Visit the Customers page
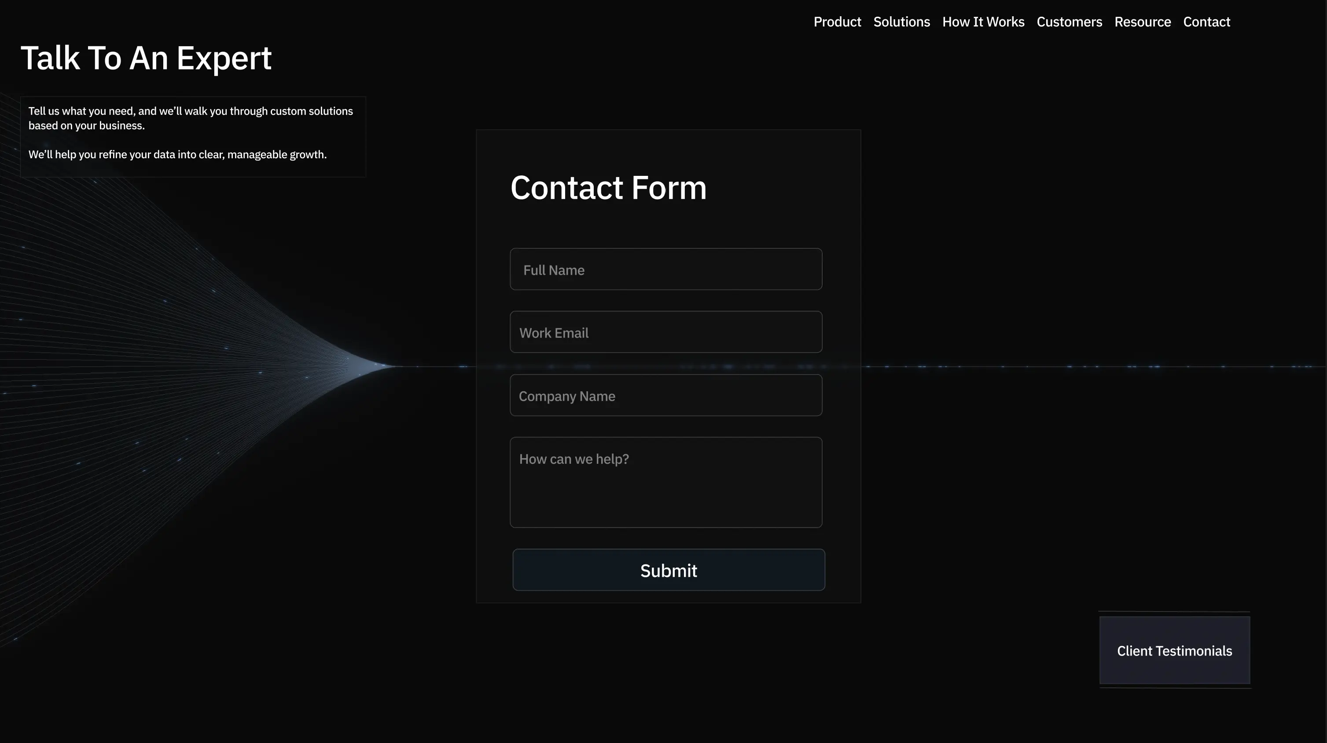This screenshot has width=1327, height=743. (x=1069, y=22)
